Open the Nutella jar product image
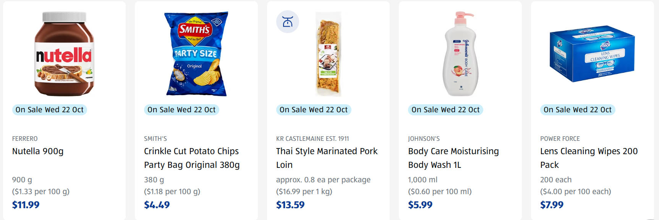The height and width of the screenshot is (220, 659). [x=64, y=54]
